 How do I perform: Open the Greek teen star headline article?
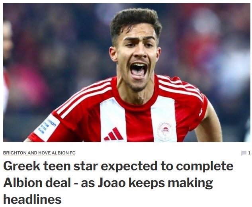point(118,183)
